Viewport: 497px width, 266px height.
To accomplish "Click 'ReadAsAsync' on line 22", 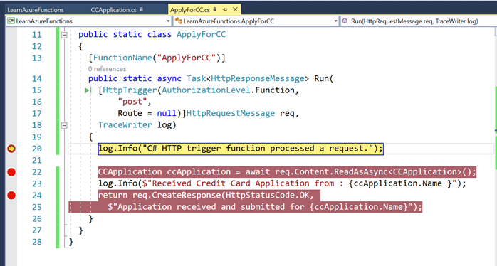I will coord(361,172).
